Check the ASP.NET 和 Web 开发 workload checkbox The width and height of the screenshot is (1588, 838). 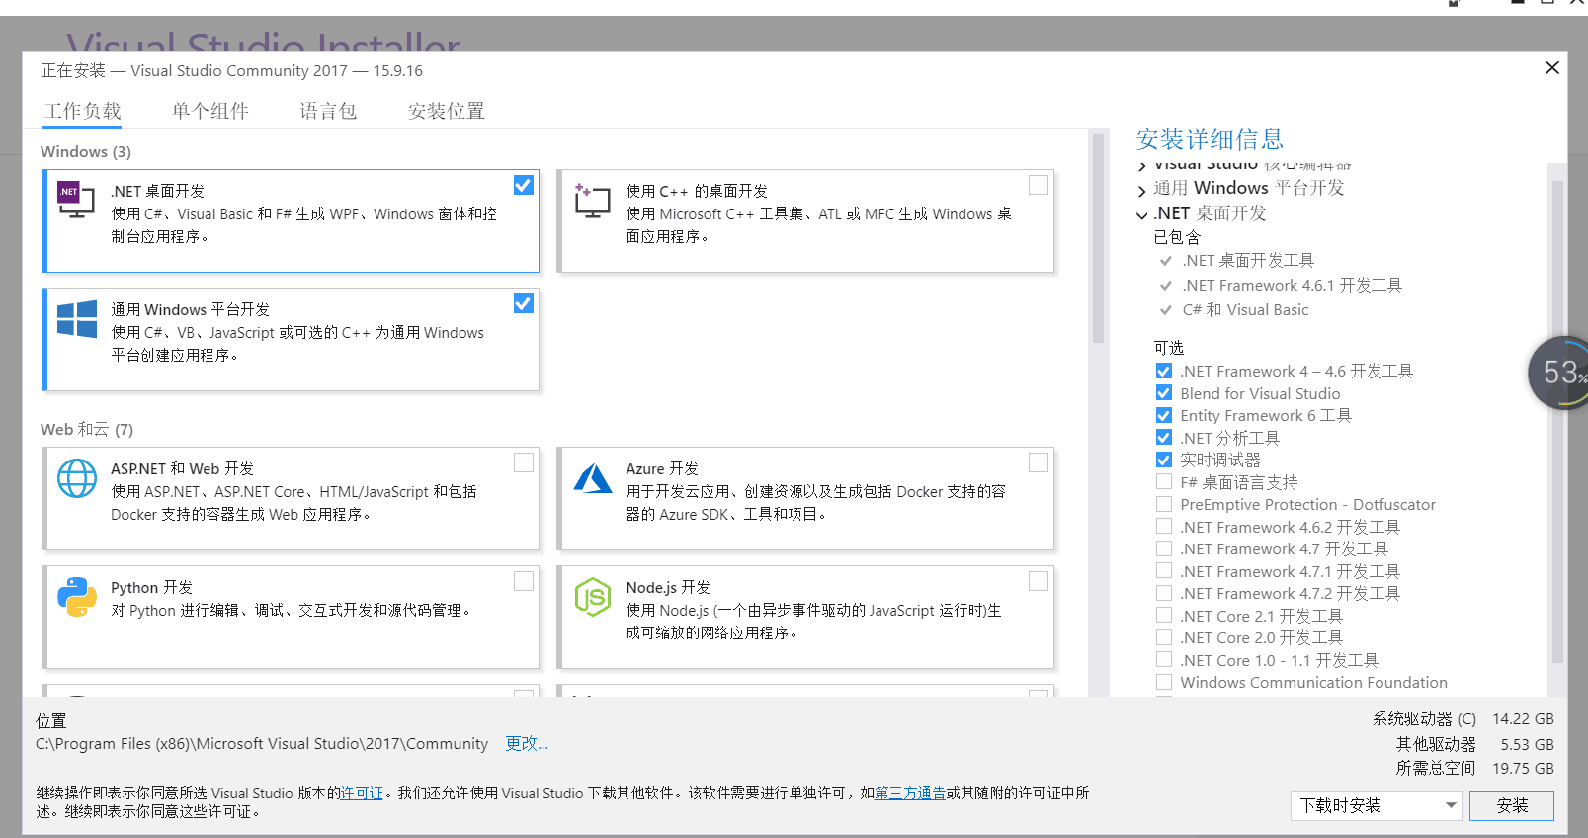pyautogui.click(x=524, y=462)
